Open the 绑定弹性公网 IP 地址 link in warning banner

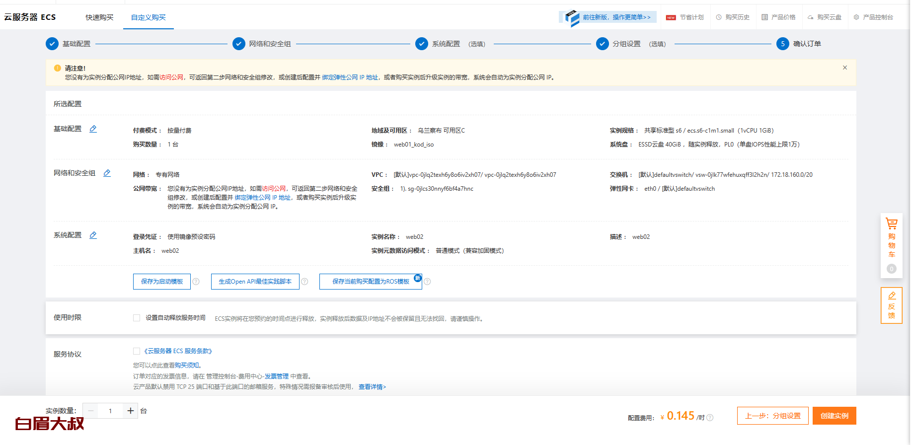(350, 77)
